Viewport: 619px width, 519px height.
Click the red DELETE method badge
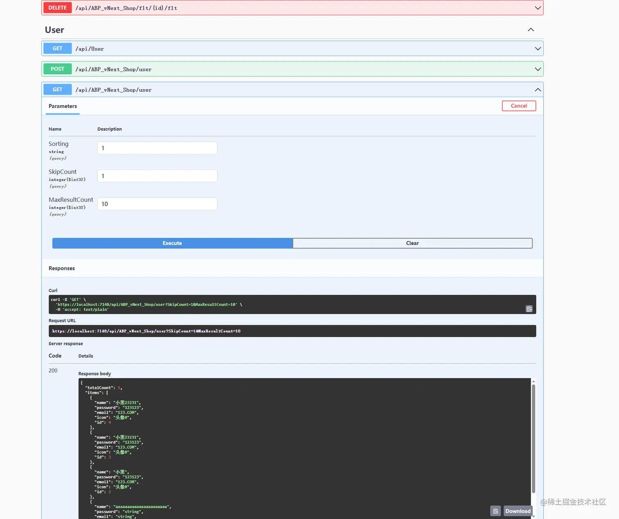pos(57,8)
